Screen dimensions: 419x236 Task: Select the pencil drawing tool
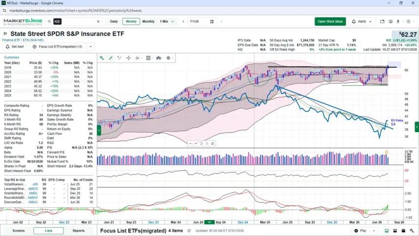click(111, 58)
